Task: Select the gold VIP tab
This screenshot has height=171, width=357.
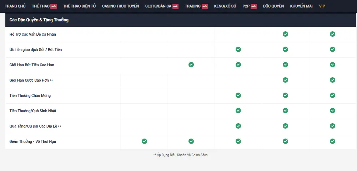Action: point(322,6)
